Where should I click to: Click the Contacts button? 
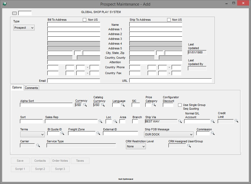[x=40, y=161]
